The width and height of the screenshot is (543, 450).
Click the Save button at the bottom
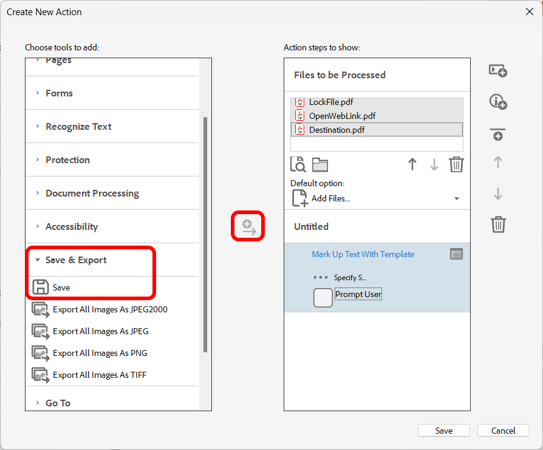443,431
